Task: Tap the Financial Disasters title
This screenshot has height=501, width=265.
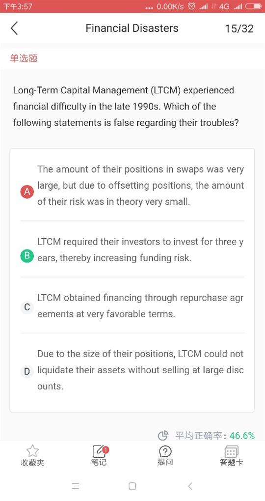Action: pos(132,28)
